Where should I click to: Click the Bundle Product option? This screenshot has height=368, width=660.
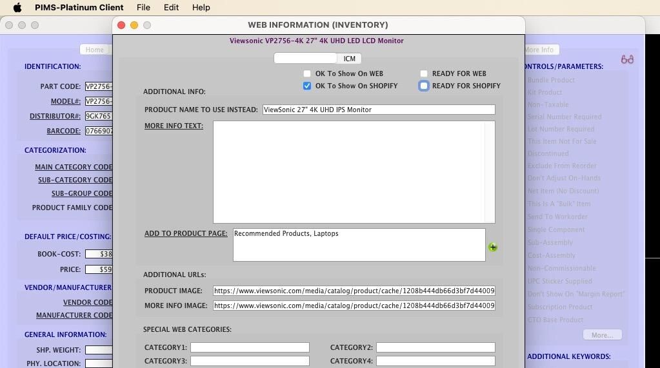[551, 80]
